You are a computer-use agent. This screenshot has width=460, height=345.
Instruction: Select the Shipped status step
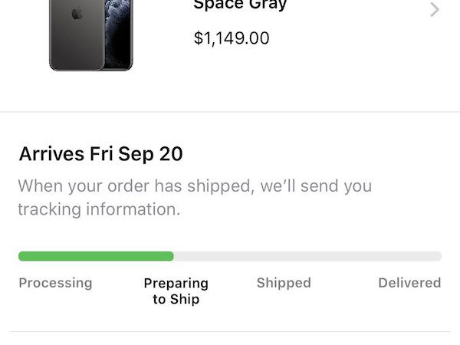(284, 283)
